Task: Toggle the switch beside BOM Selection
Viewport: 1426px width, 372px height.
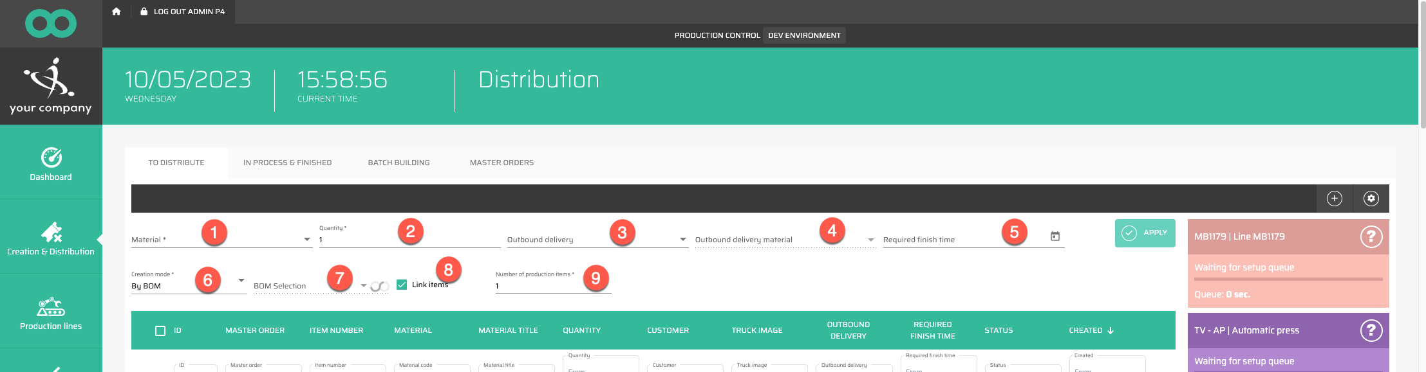Action: tap(379, 286)
